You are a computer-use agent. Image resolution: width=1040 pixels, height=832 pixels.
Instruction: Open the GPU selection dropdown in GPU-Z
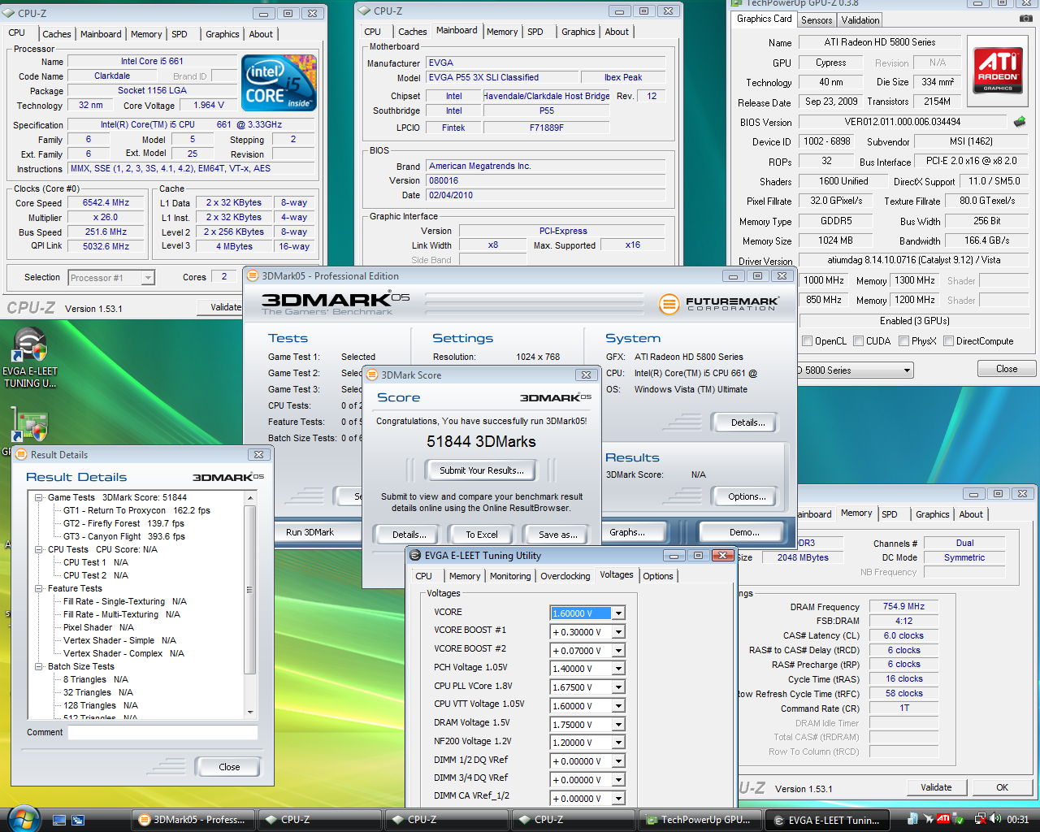coord(907,370)
